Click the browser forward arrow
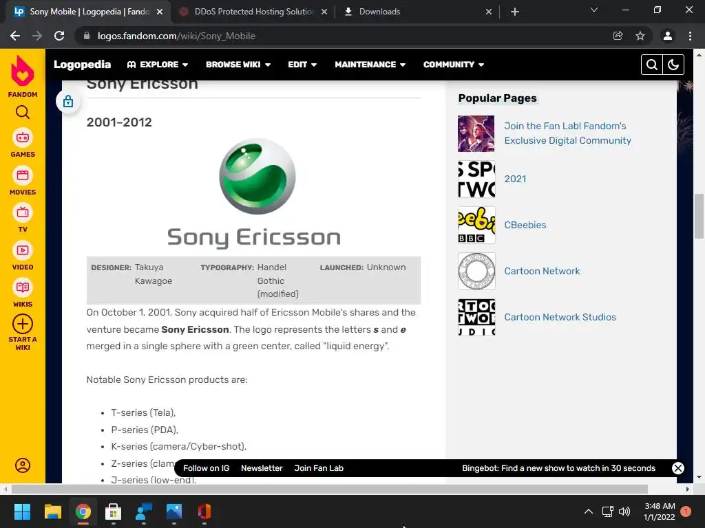705x528 pixels. (37, 36)
